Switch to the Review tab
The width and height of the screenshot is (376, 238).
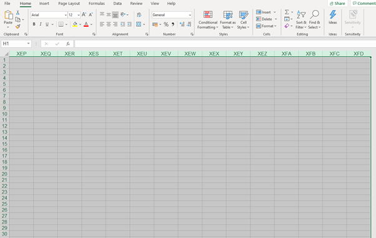click(x=136, y=4)
